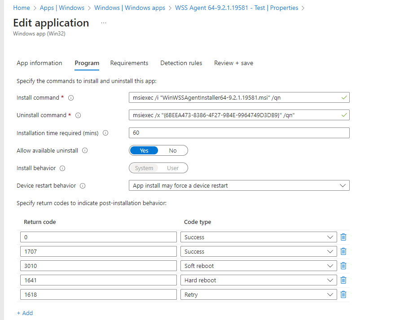Show info tooltip for Install command
404x320 pixels.
(70, 98)
